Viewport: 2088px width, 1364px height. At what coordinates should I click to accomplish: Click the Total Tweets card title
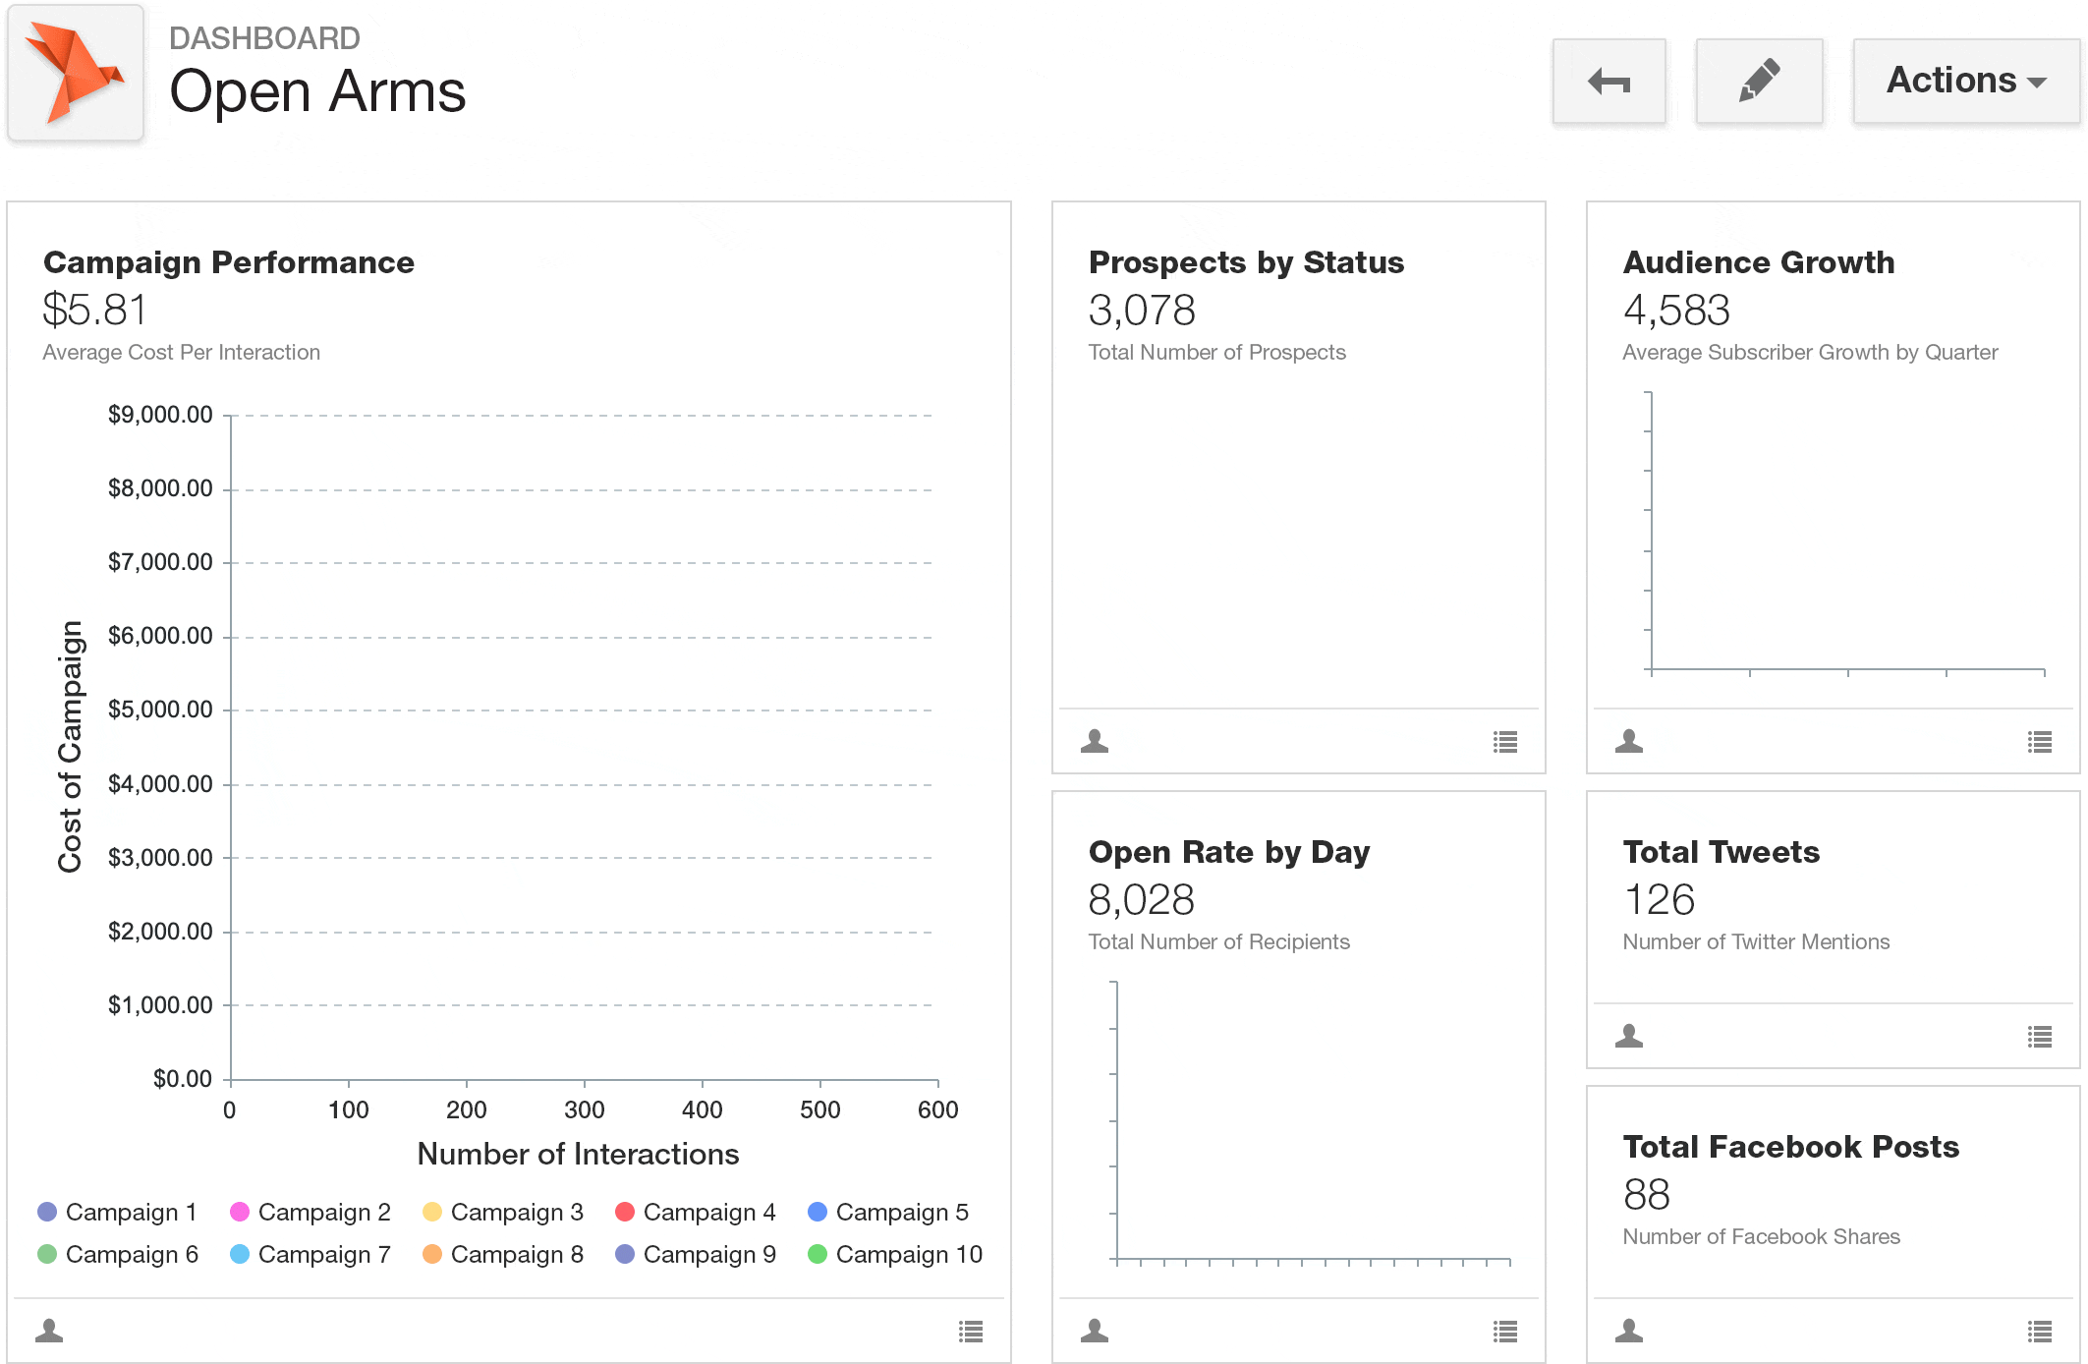[x=1721, y=852]
